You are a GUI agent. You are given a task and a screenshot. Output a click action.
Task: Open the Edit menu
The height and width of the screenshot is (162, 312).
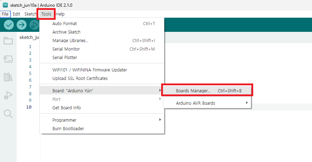point(16,14)
